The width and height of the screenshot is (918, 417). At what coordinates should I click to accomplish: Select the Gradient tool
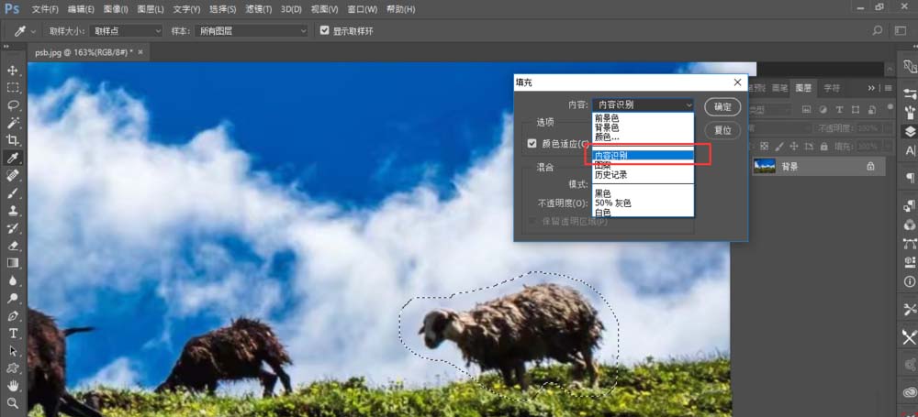point(13,263)
